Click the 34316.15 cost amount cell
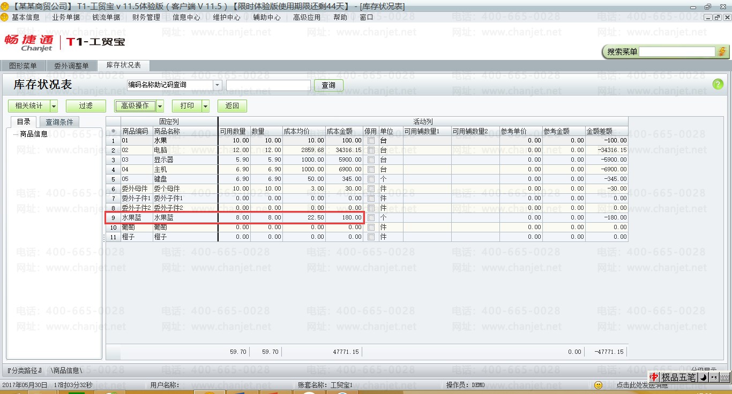This screenshot has width=732, height=394. point(344,150)
